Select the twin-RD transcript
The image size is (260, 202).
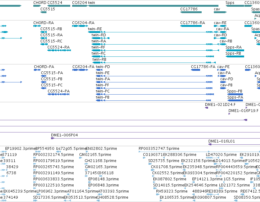(99, 35)
